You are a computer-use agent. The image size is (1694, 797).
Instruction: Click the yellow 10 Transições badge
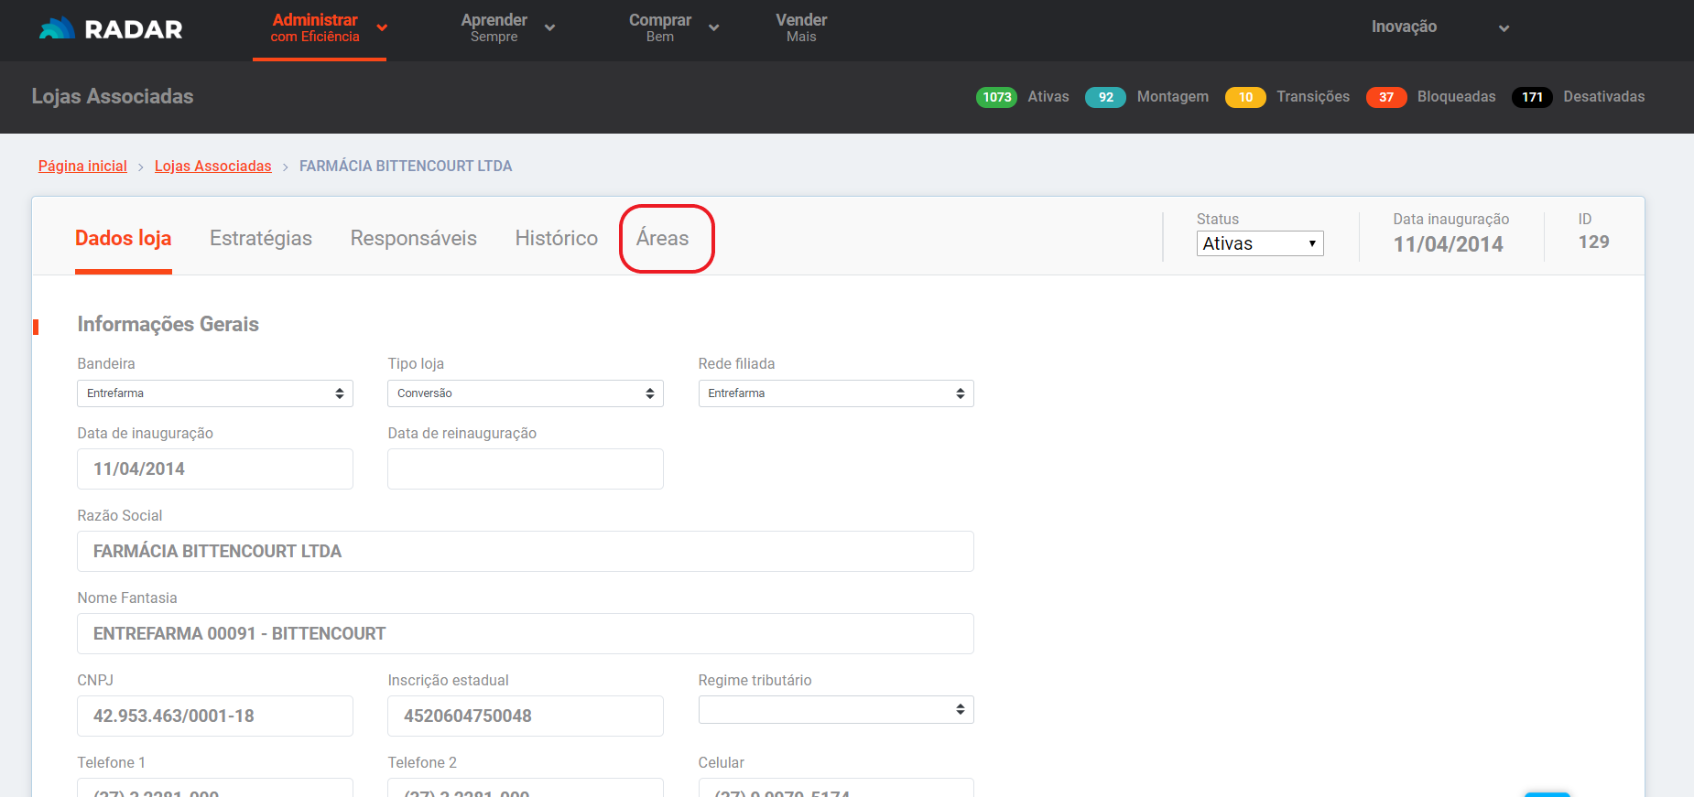coord(1244,97)
